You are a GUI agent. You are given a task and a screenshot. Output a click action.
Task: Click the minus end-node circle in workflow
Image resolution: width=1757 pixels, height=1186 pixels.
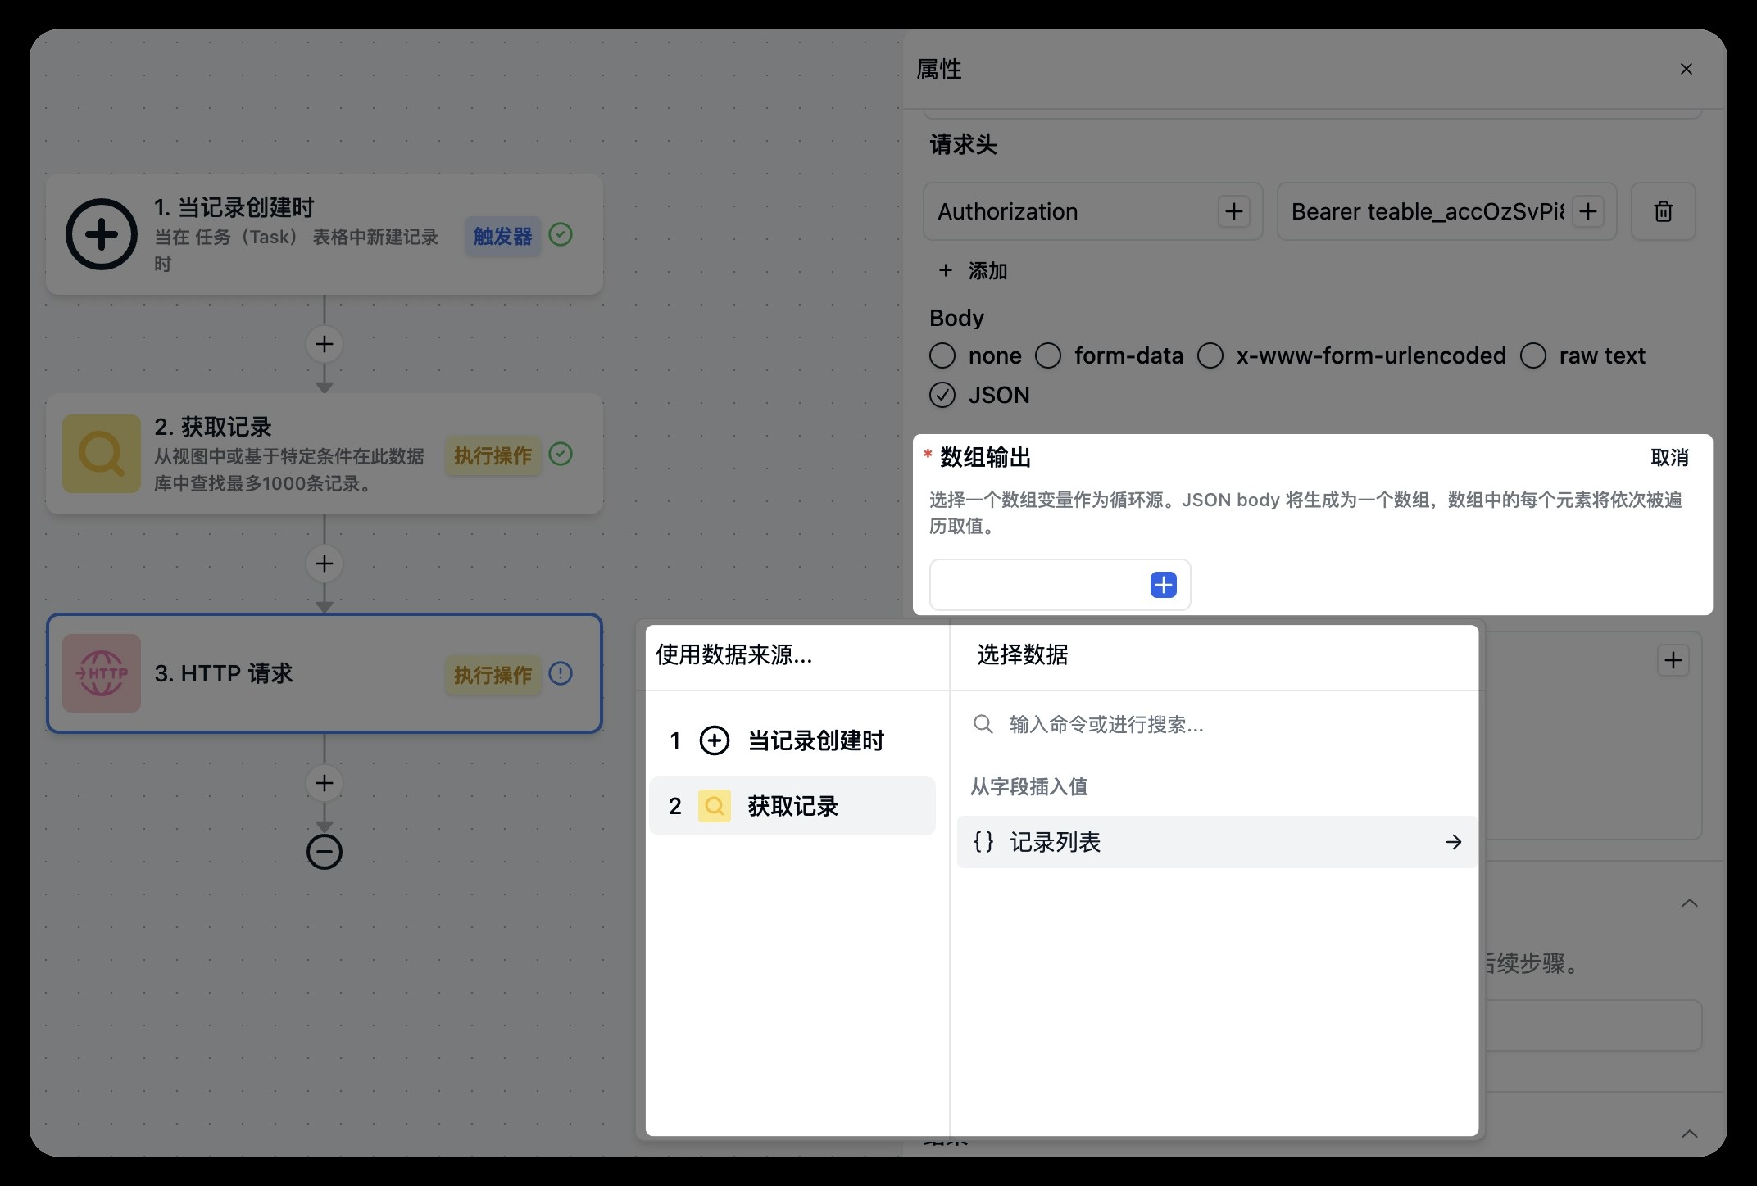325,852
